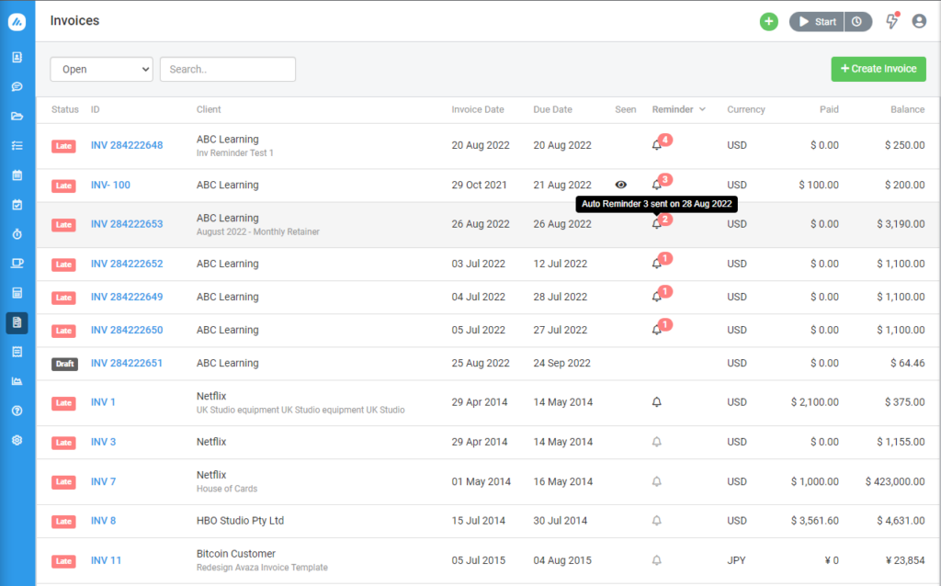Open the coffee cup icon in sidebar

(x=17, y=263)
